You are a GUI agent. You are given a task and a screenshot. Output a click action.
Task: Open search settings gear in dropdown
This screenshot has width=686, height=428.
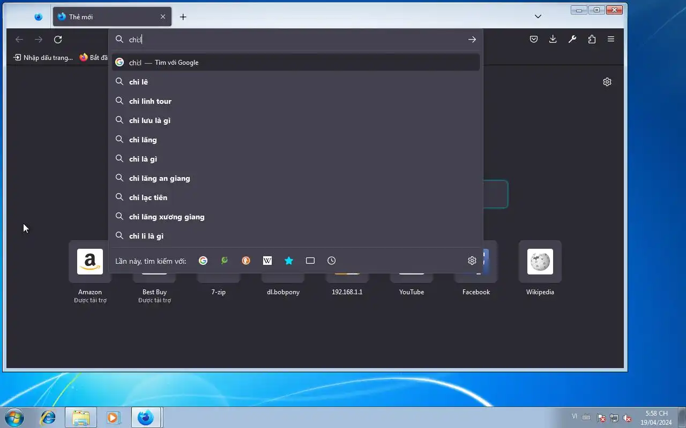[472, 261]
